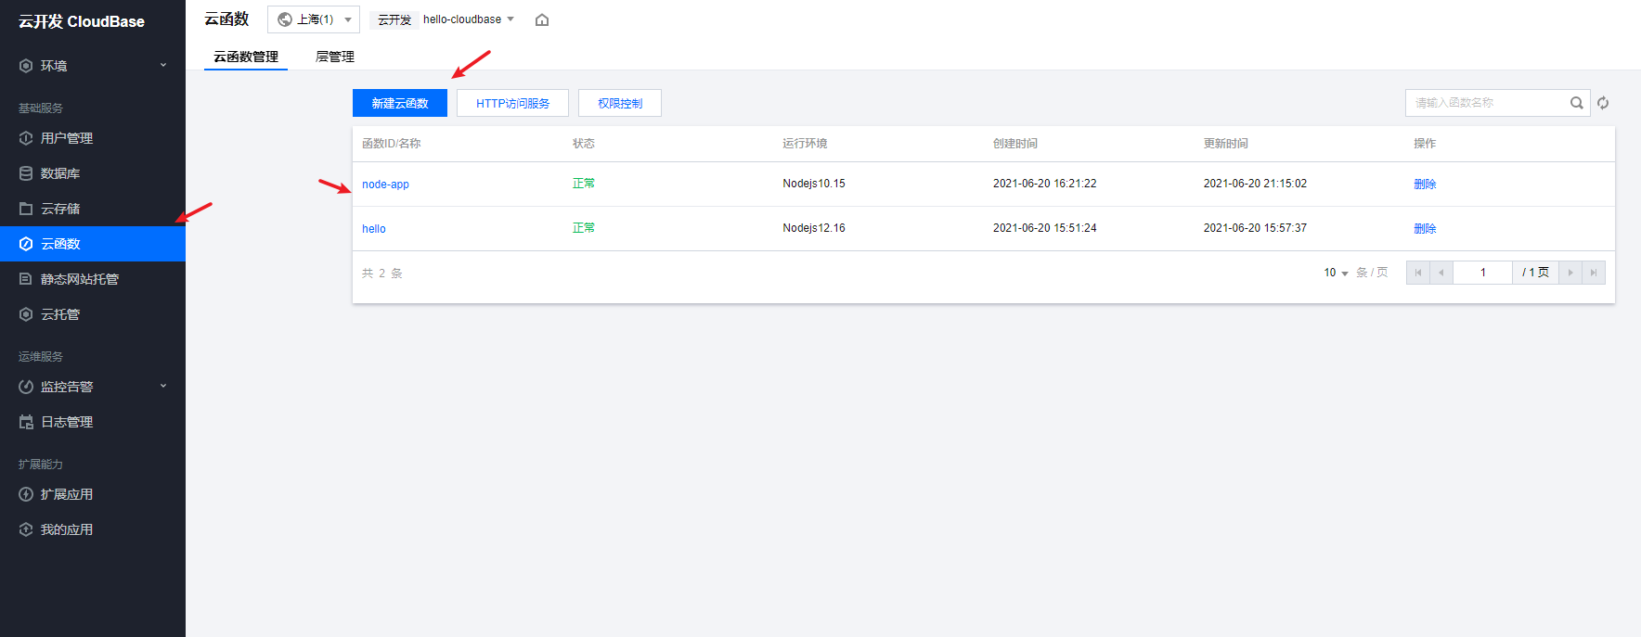Go to first page of the table
This screenshot has width=1641, height=637.
coord(1418,273)
